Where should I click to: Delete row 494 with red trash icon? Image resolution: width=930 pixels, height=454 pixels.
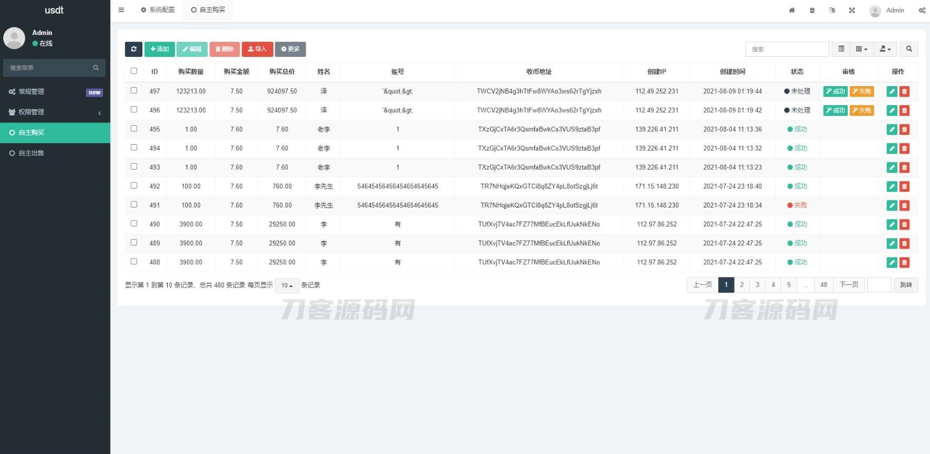click(x=904, y=148)
